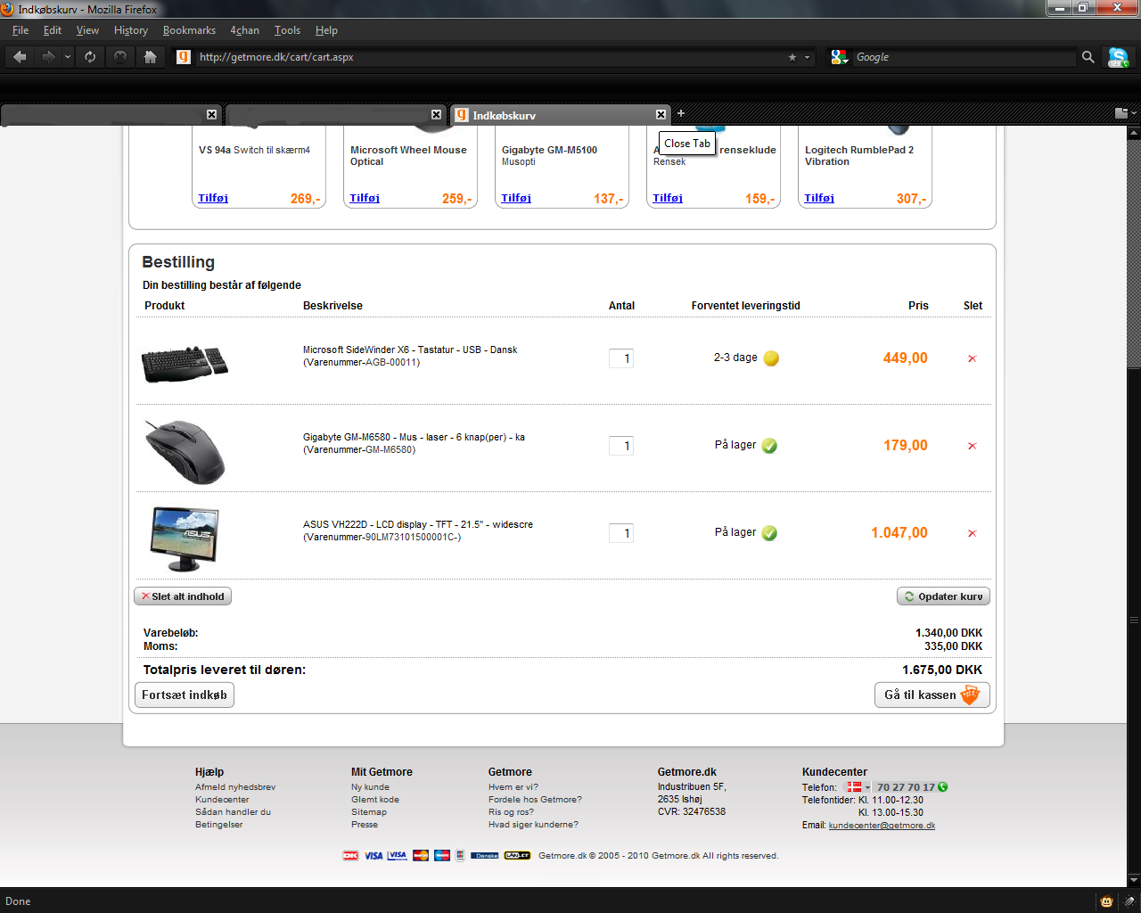Open the Skype toolbar icon

coord(1118,57)
